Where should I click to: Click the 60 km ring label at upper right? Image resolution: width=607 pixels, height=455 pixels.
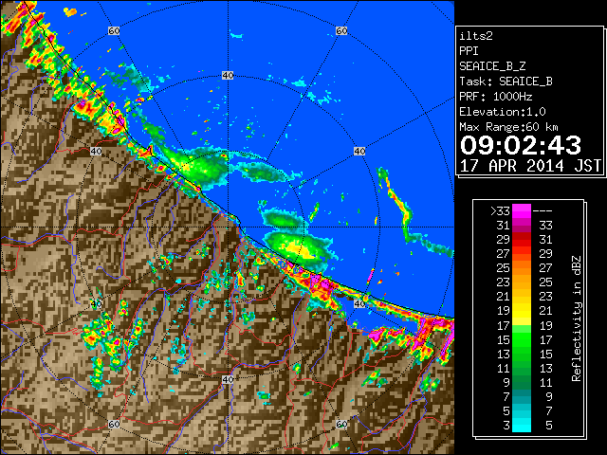(341, 30)
